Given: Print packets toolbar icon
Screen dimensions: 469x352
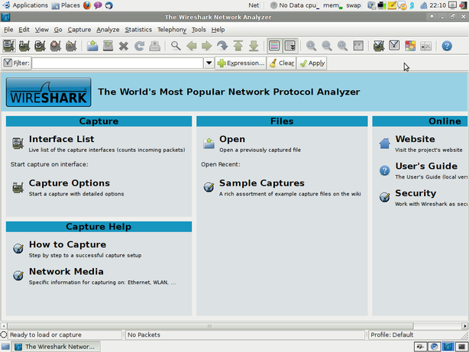Looking at the screenshot, I should tap(154, 46).
